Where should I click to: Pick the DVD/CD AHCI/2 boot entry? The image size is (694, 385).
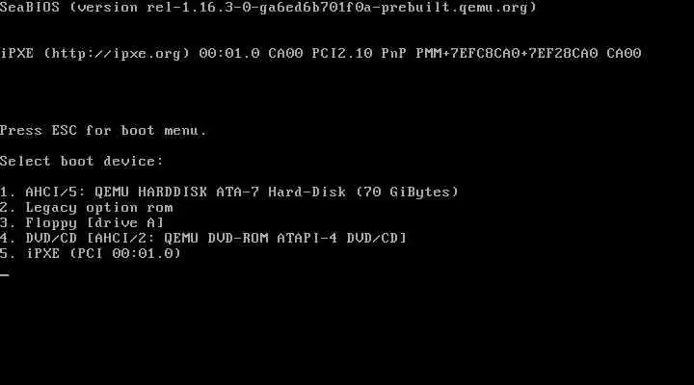203,239
